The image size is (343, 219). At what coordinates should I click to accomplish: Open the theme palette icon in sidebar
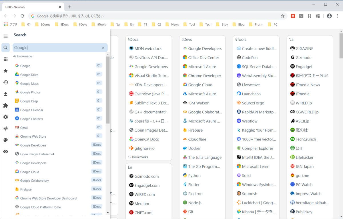pos(5,140)
